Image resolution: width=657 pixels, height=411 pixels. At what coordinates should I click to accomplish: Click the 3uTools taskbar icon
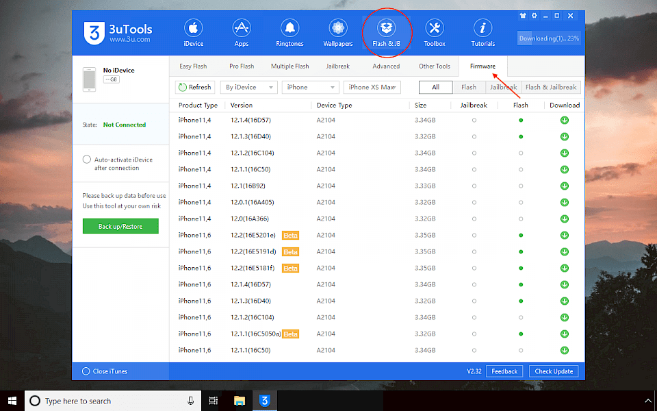[264, 401]
